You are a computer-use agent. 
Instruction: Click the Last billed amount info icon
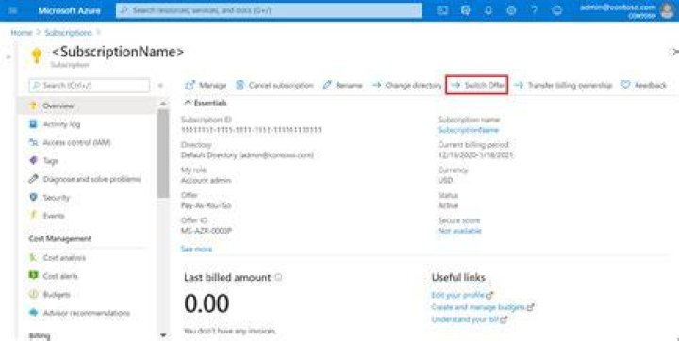click(278, 277)
